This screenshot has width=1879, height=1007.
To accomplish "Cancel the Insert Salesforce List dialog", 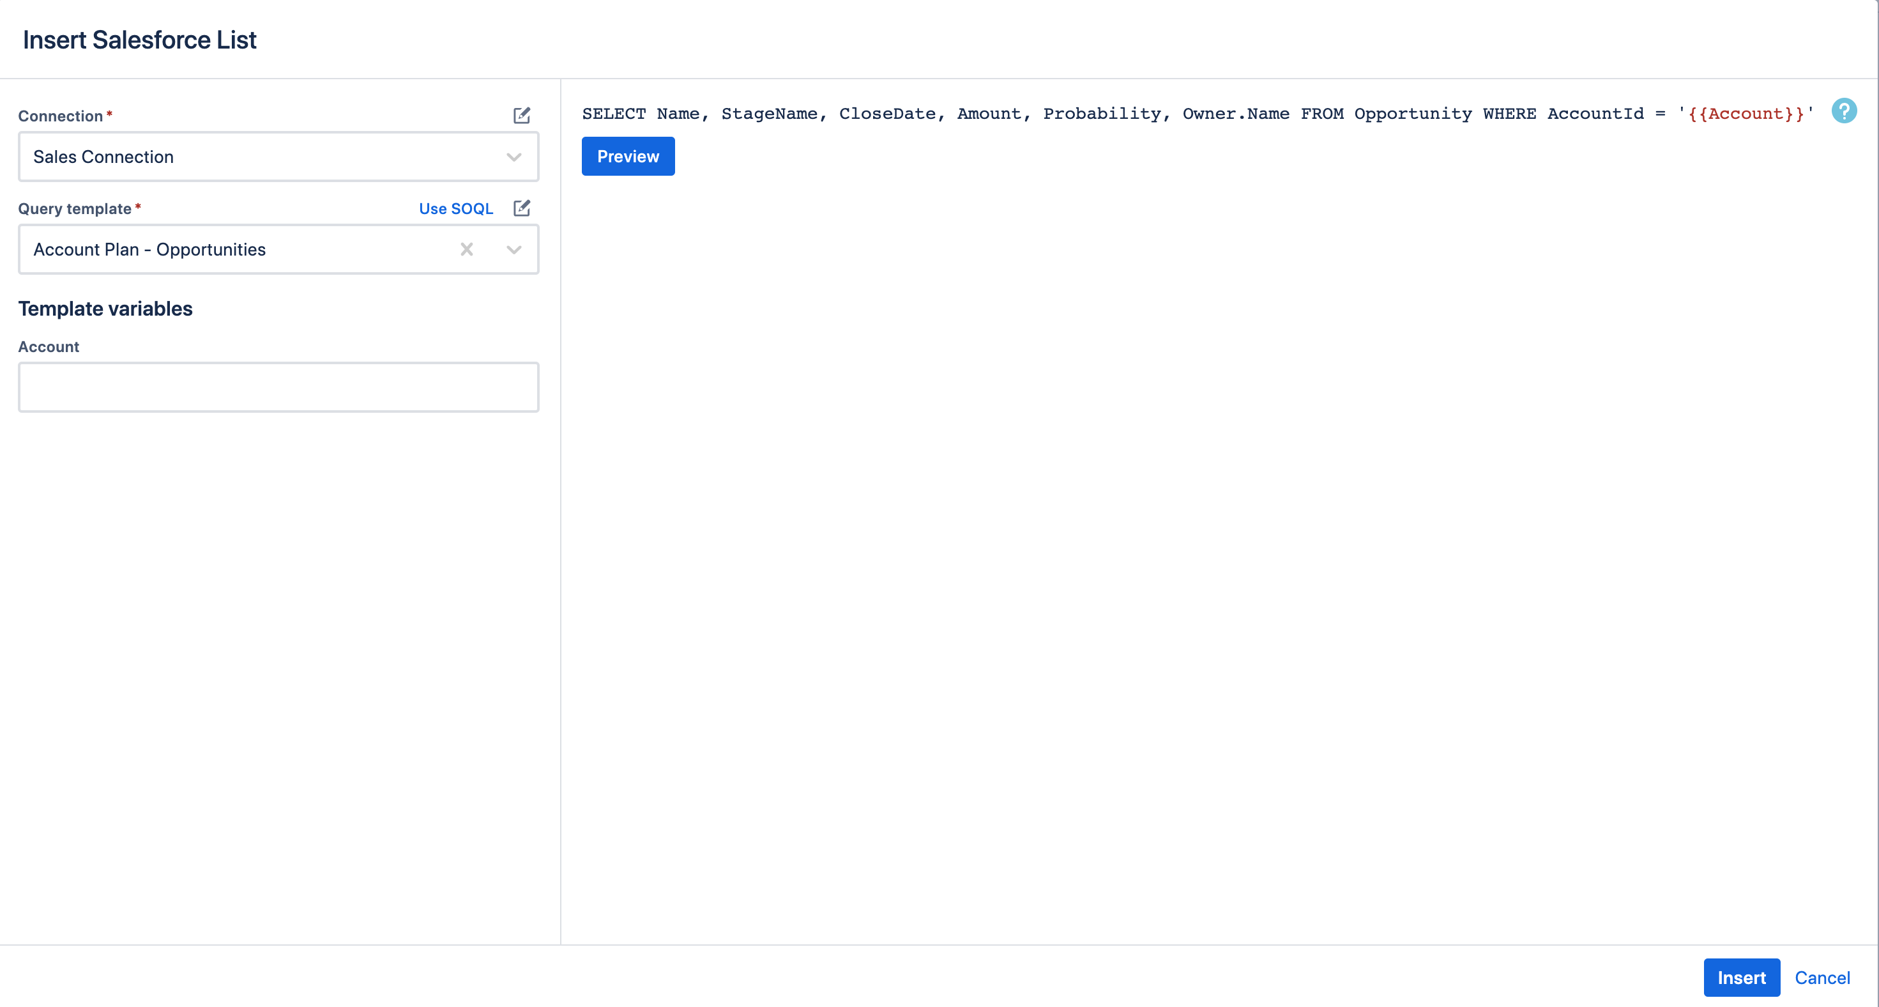I will 1822,977.
